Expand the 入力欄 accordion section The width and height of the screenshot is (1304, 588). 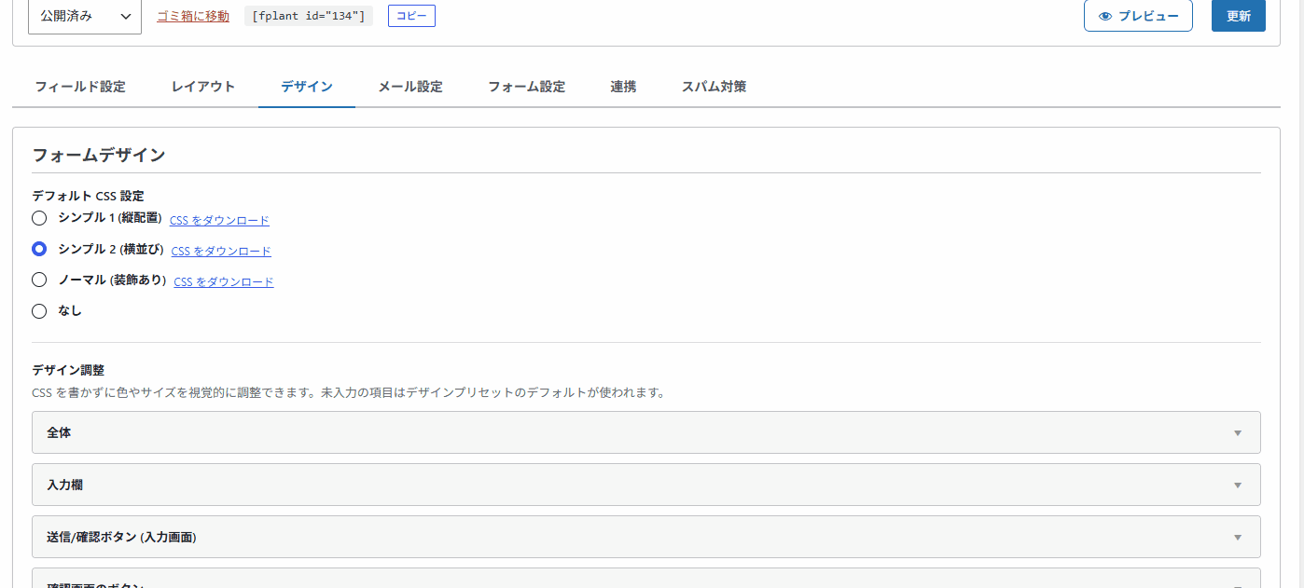646,485
